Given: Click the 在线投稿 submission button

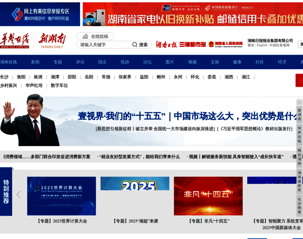Looking at the screenshot, I should pyautogui.click(x=95, y=36).
